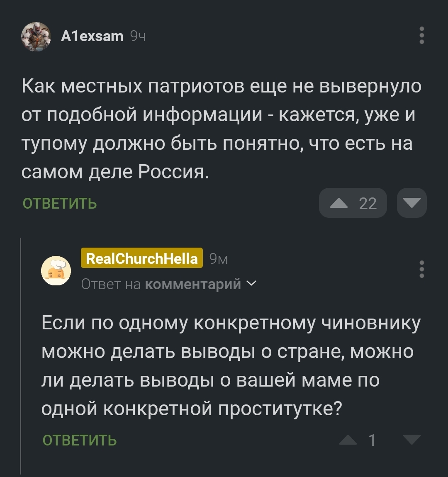Upvote A1exsam's comment
448x477 pixels.
(x=339, y=203)
